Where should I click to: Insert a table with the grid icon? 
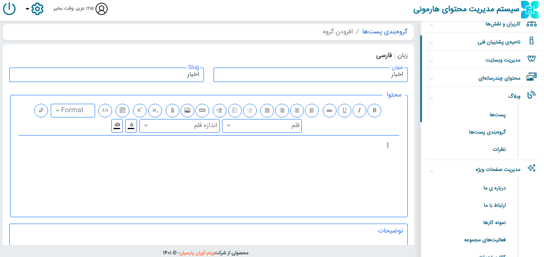pos(123,110)
